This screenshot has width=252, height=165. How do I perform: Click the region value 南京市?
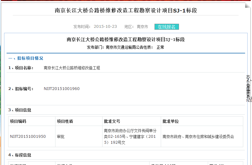coord(142,27)
